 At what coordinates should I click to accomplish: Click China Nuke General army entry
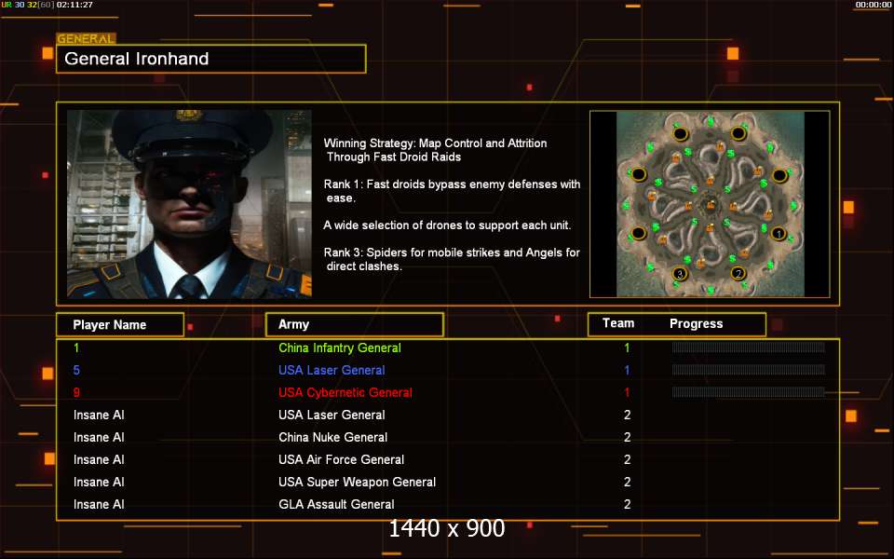[x=333, y=437]
